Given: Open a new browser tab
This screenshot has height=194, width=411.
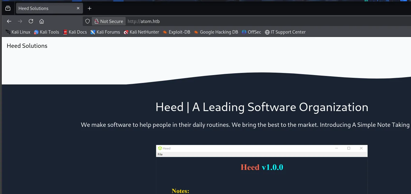Looking at the screenshot, I should [89, 8].
